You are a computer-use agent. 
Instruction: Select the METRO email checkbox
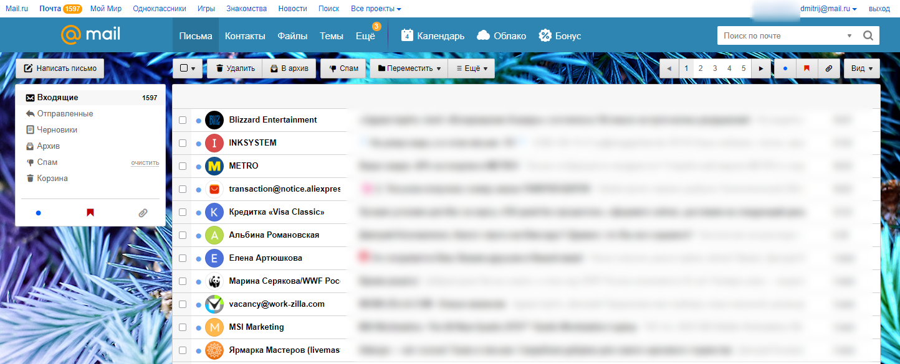pyautogui.click(x=183, y=166)
